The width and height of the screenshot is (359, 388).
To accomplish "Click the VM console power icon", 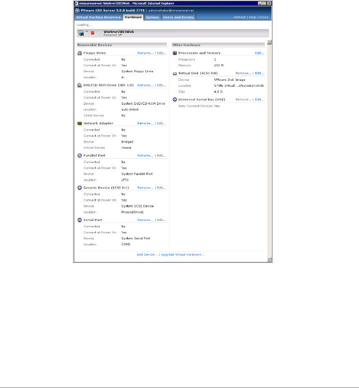I will tap(81, 33).
